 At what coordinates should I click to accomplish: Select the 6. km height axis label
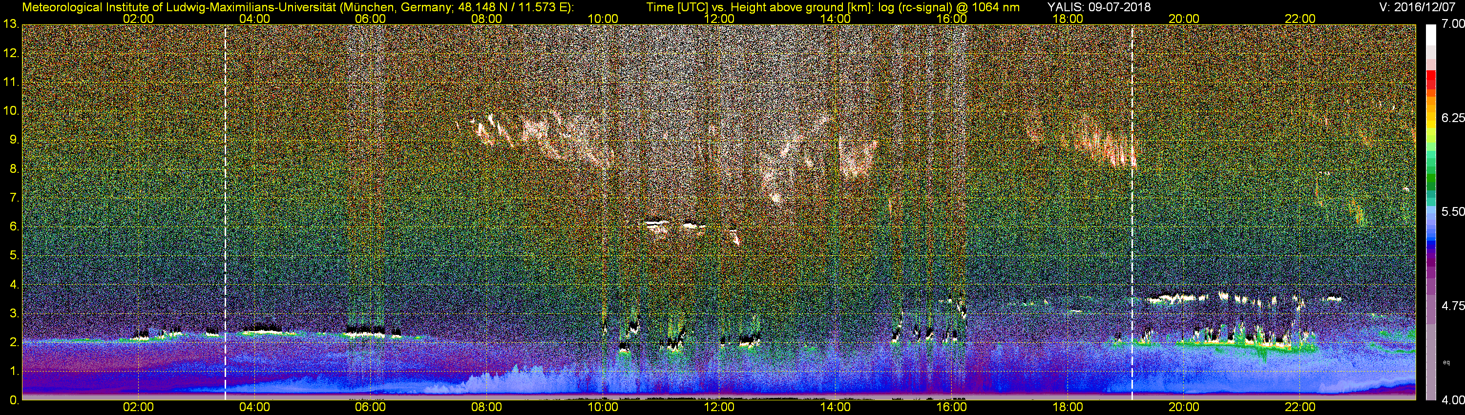(x=14, y=226)
